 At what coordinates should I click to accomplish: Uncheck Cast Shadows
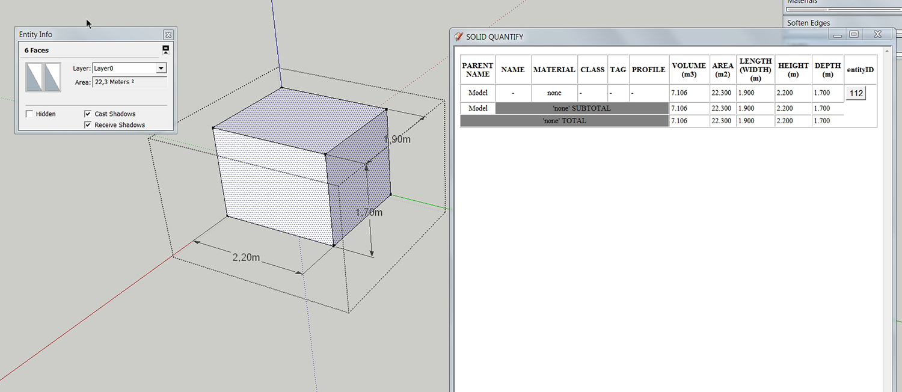88,114
